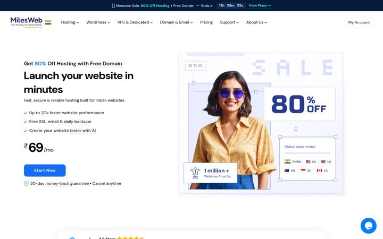Click the www box in hero image
The height and width of the screenshot is (239, 383).
[195, 66]
